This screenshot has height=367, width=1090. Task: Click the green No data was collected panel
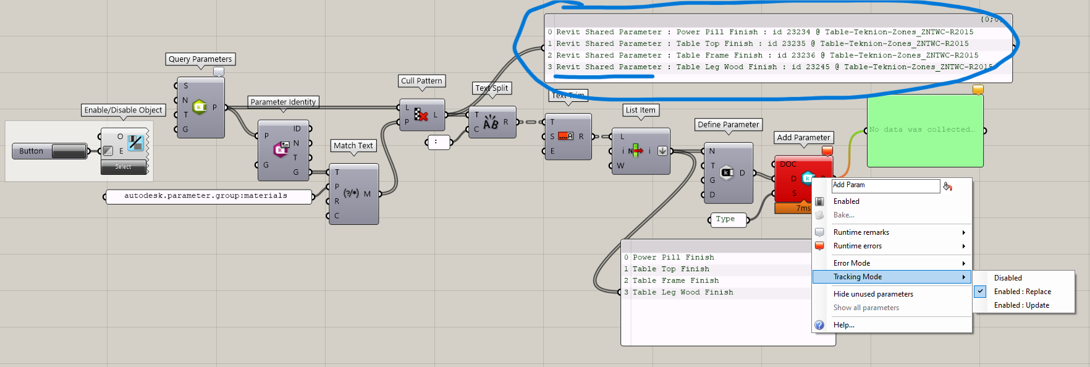tap(925, 130)
